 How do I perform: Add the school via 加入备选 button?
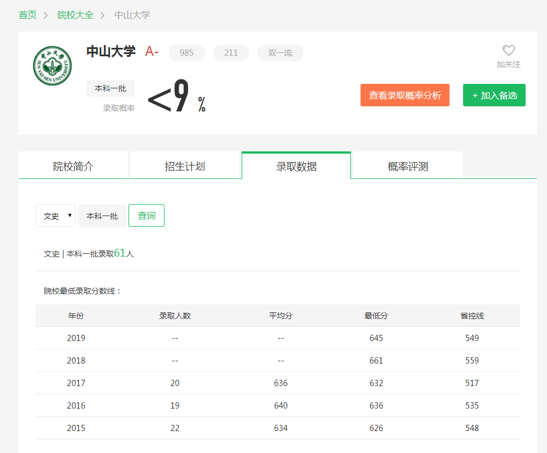(494, 95)
